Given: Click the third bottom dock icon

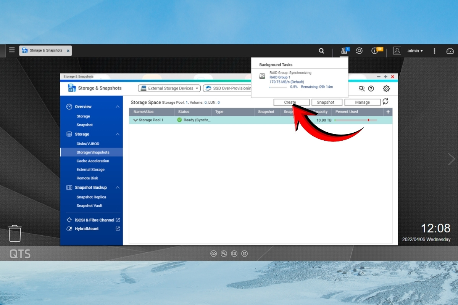Looking at the screenshot, I should pos(234,253).
